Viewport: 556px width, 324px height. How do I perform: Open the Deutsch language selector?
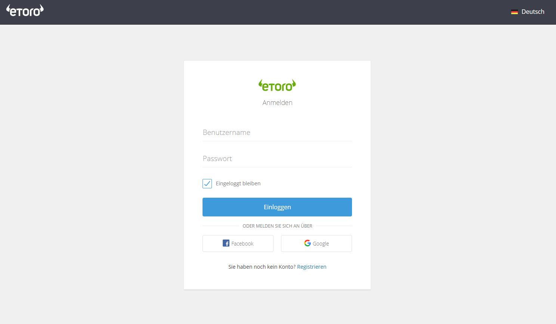[x=528, y=12]
